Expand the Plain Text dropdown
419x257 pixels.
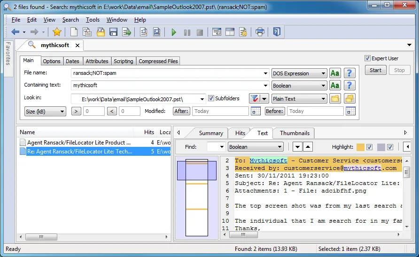click(299, 99)
